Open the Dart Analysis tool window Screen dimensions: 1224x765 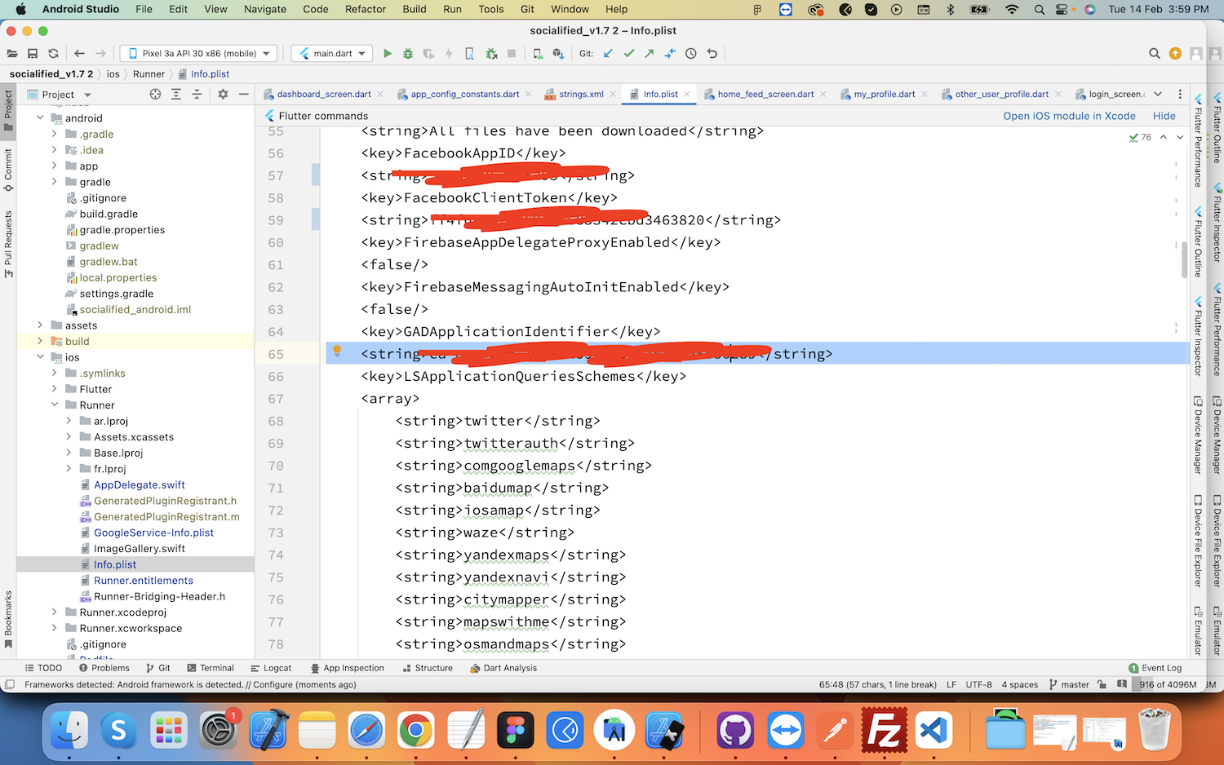(x=503, y=668)
